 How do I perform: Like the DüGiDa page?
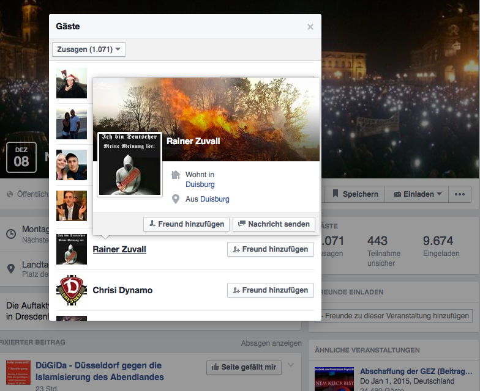tap(244, 367)
